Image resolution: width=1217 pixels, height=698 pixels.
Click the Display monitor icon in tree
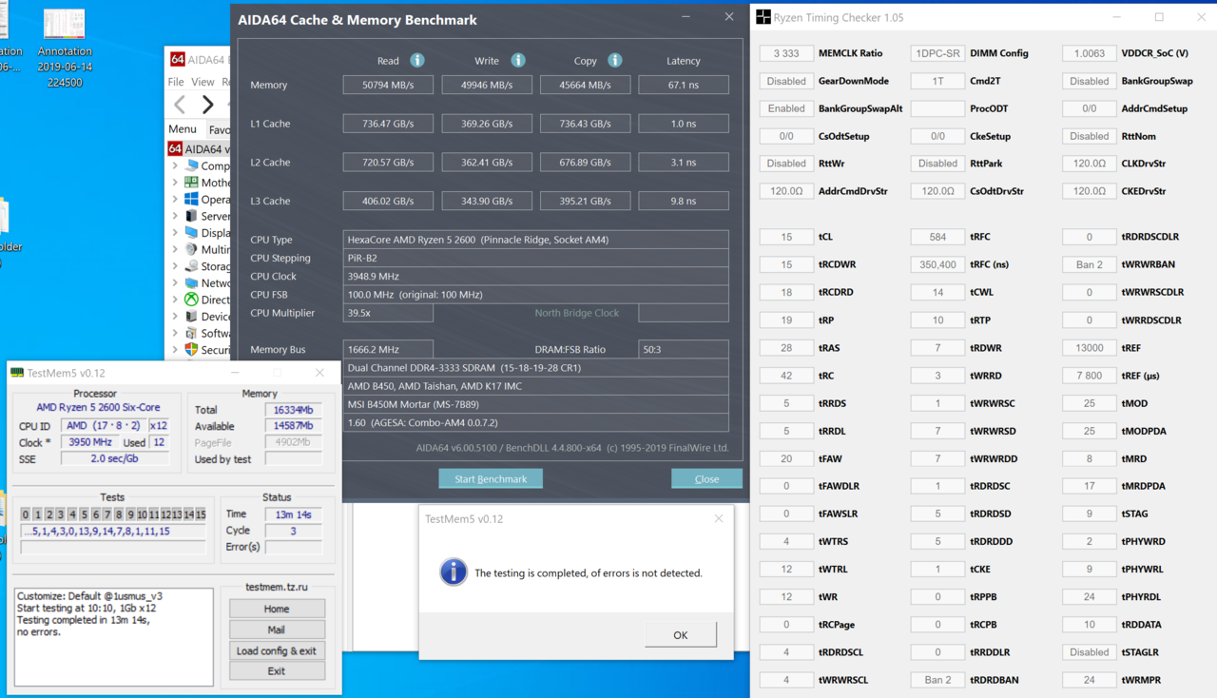click(191, 233)
